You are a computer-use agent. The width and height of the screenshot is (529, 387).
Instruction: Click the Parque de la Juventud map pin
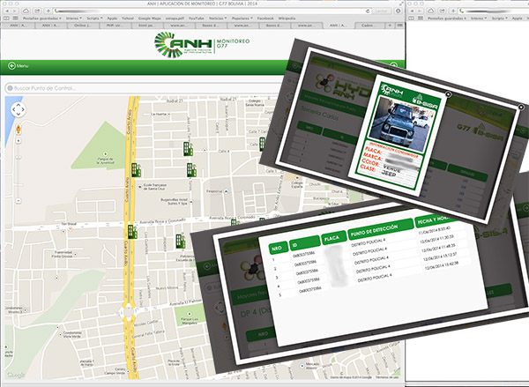(105, 154)
